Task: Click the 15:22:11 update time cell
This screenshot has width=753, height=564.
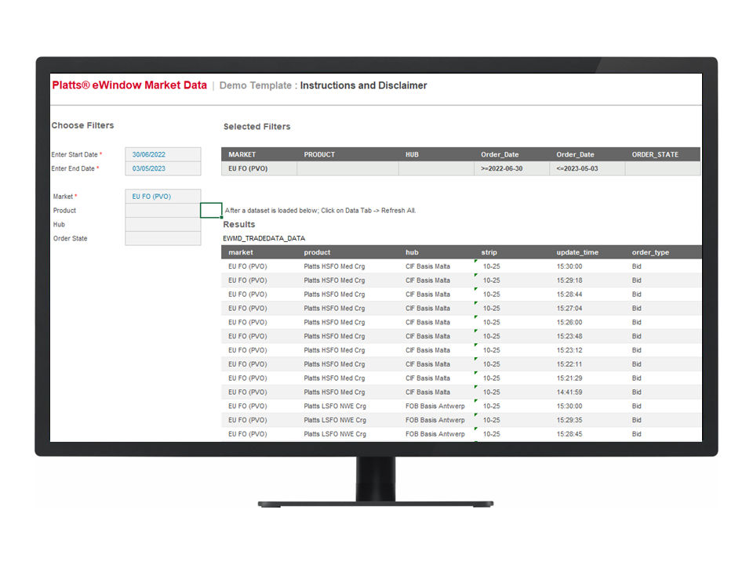Action: 569,364
